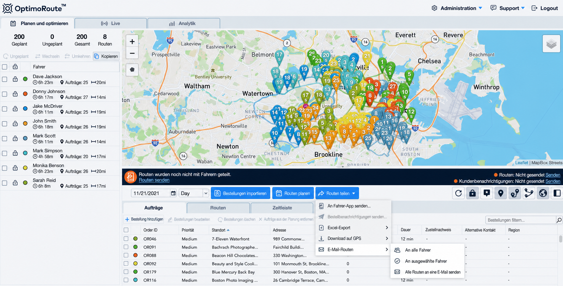Sort orders by Standort column
Viewport: 563px width, 286px height.
click(x=220, y=230)
